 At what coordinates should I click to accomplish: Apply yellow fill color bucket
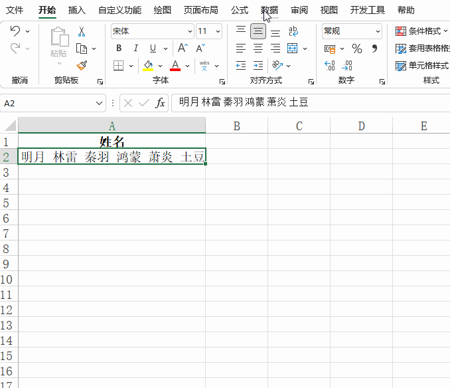click(x=148, y=66)
